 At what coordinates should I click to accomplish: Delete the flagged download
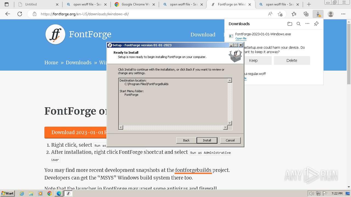[292, 60]
